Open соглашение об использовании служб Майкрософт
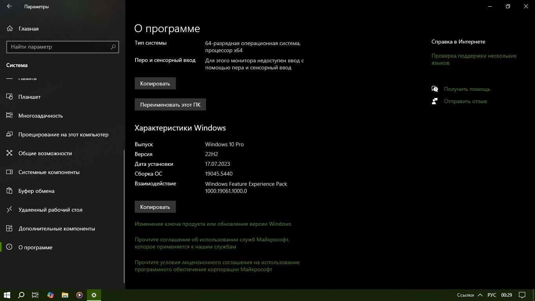 pos(212,243)
